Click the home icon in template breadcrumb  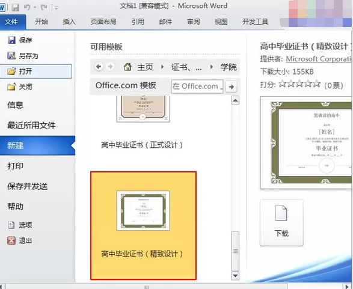(x=127, y=67)
